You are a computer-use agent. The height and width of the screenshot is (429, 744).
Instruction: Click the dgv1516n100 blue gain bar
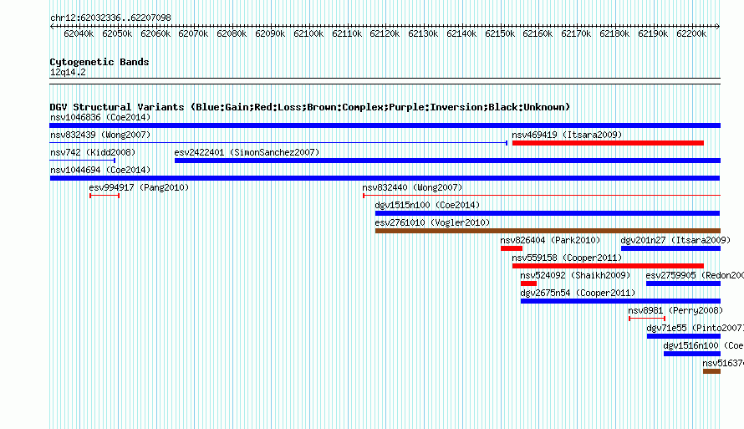tap(692, 354)
